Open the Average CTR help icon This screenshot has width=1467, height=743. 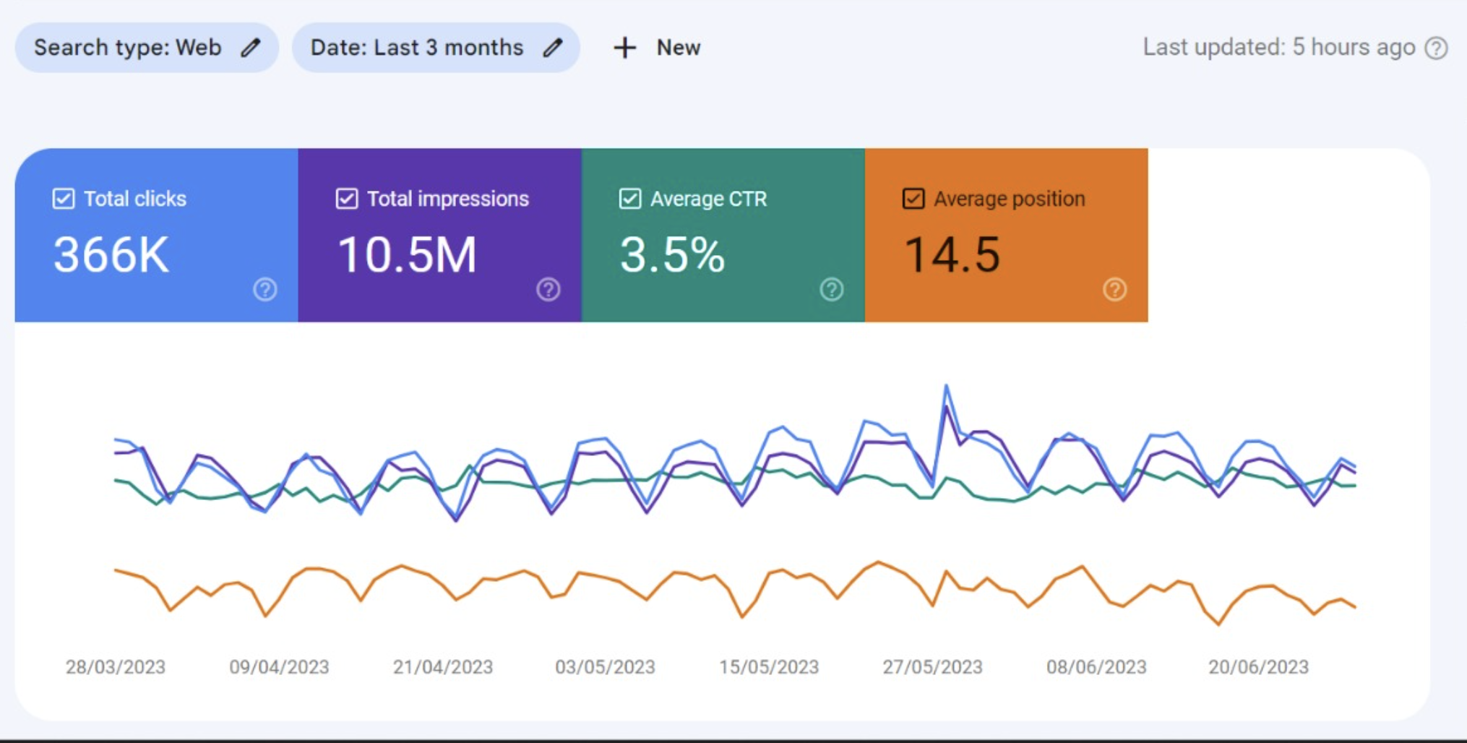pyautogui.click(x=832, y=290)
